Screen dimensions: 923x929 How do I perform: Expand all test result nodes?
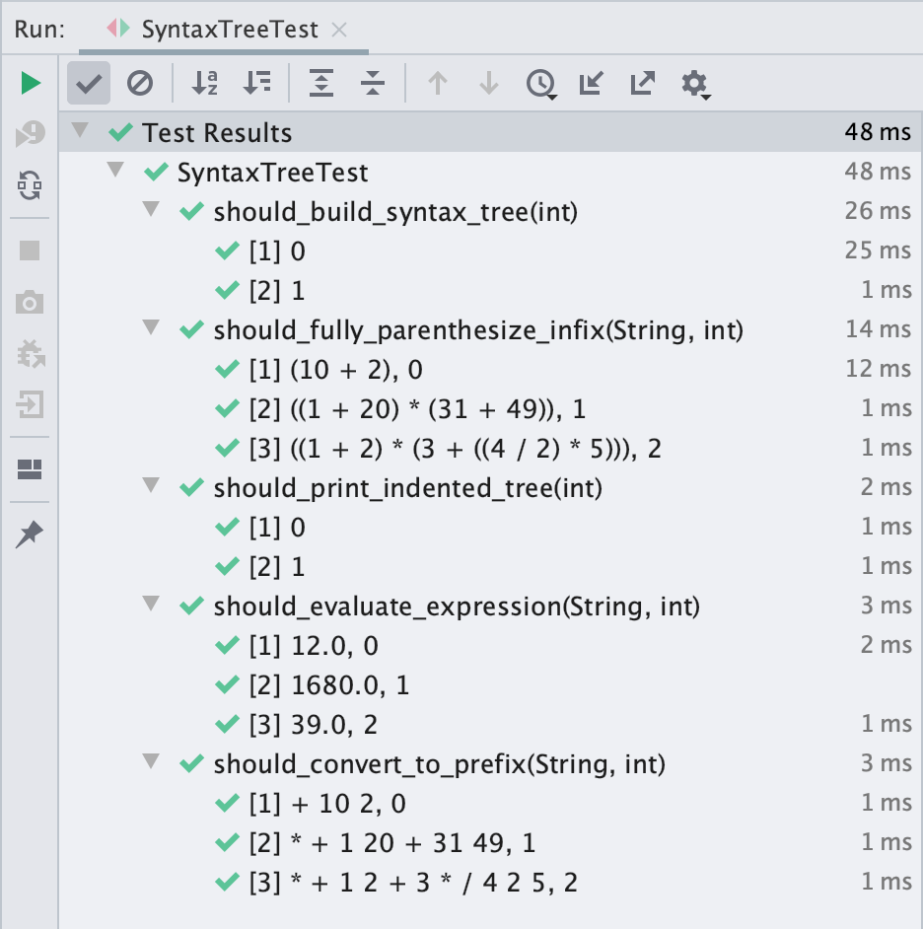pos(320,84)
